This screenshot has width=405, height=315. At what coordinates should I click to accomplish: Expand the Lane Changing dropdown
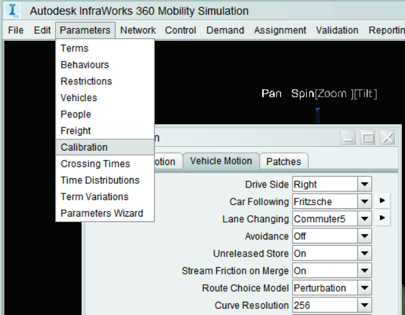364,219
